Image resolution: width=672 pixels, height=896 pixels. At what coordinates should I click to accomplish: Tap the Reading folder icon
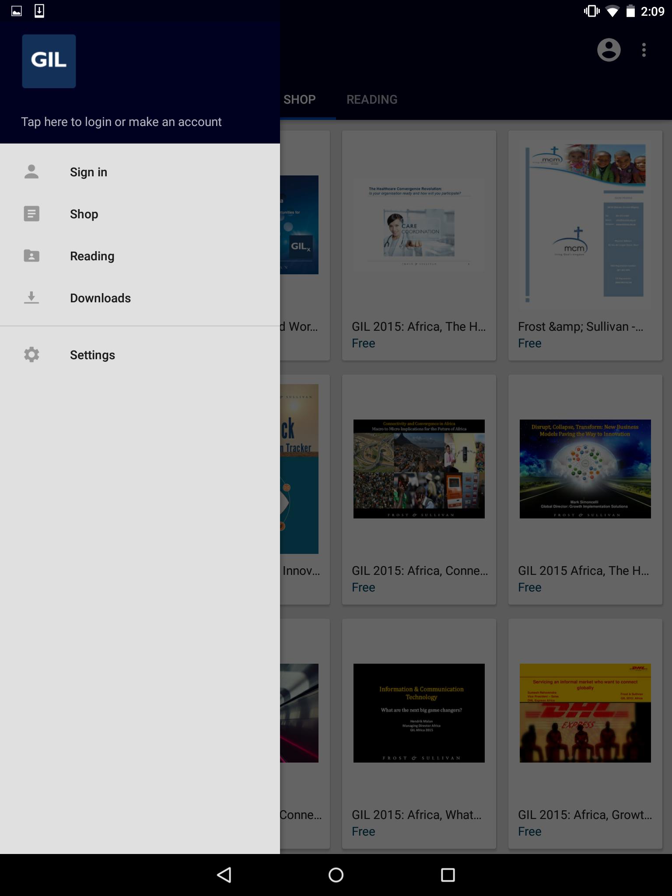tap(31, 256)
